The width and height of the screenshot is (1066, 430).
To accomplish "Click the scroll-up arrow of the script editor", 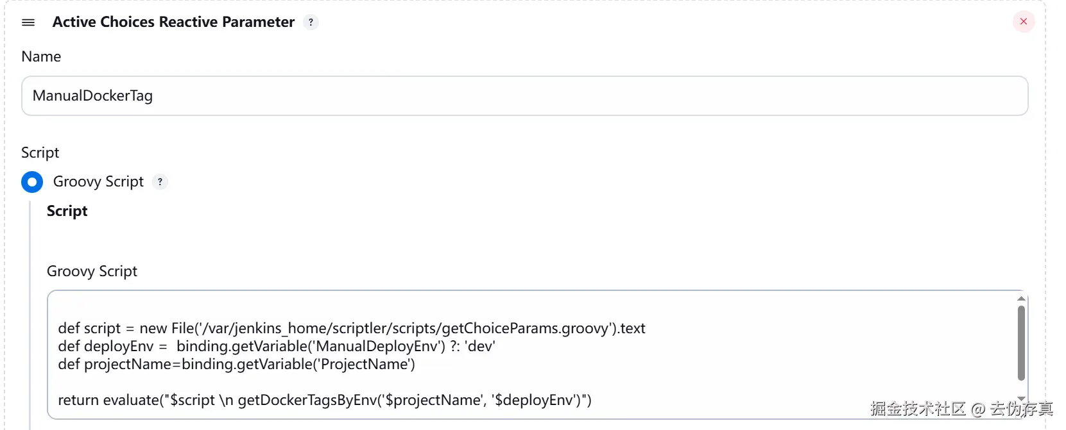I will pyautogui.click(x=1021, y=299).
